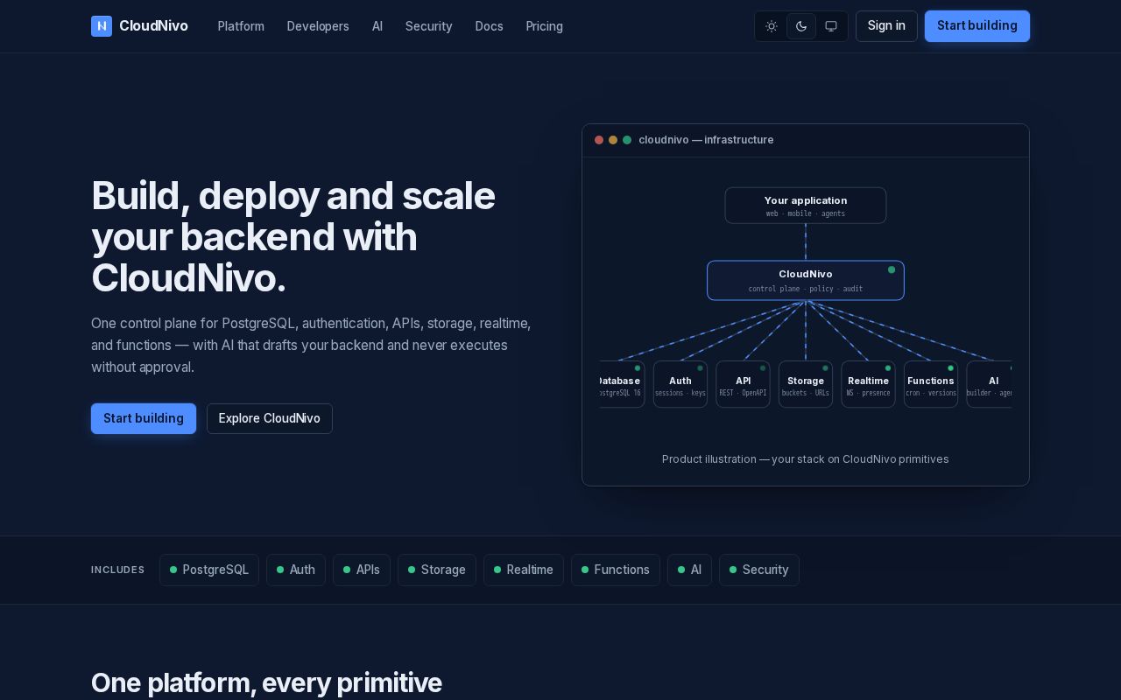Screen dimensions: 1121x700
Task: Open the Pricing page
Action: pos(545,26)
